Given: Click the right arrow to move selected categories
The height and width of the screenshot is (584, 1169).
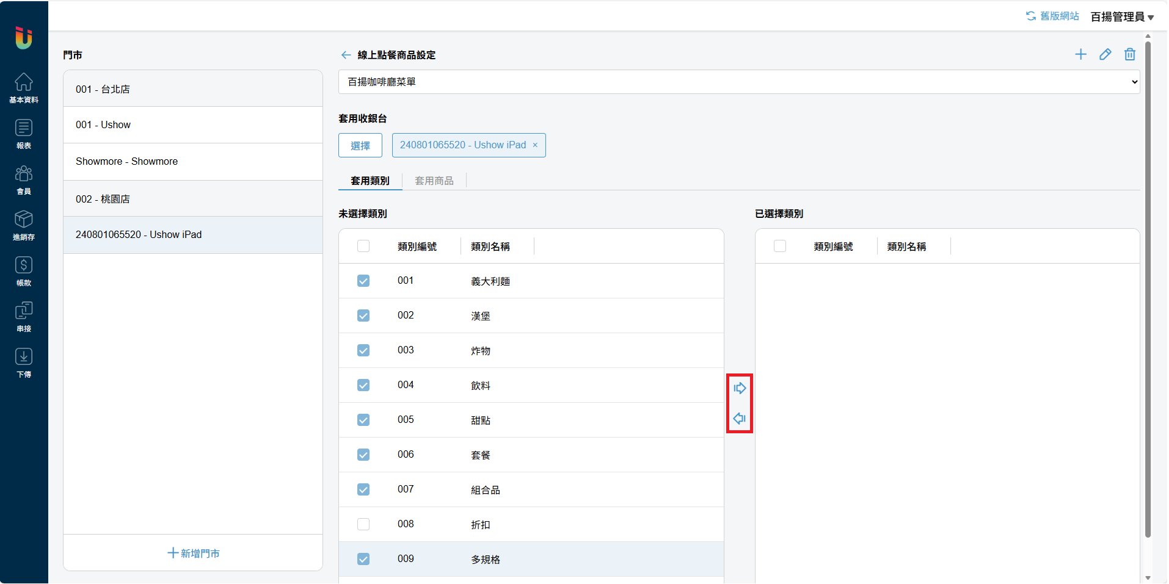Looking at the screenshot, I should pos(740,388).
